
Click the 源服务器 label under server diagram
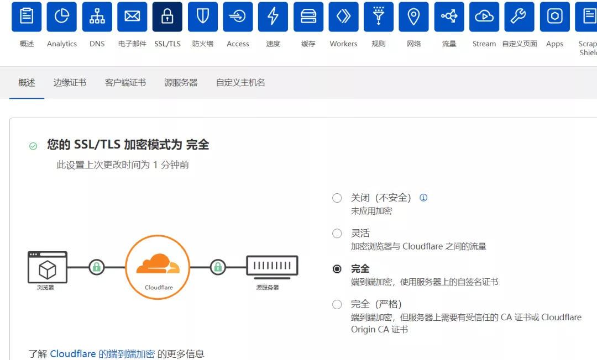(x=268, y=287)
